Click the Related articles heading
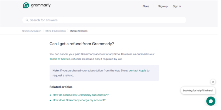The width and height of the screenshot is (221, 110). (61, 87)
